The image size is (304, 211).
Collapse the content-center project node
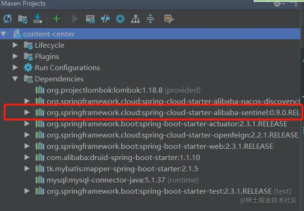tap(3, 34)
